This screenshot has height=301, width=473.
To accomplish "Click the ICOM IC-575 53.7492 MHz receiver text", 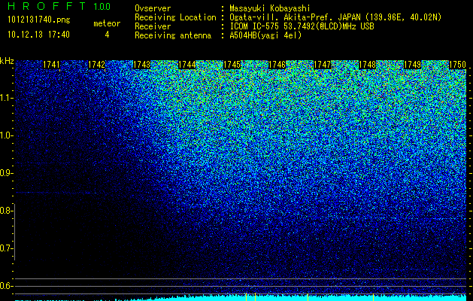I will (x=302, y=26).
